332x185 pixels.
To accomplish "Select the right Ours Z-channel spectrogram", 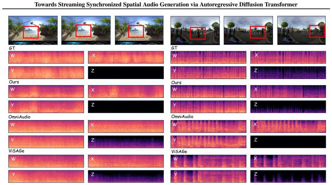I will tap(288, 107).
